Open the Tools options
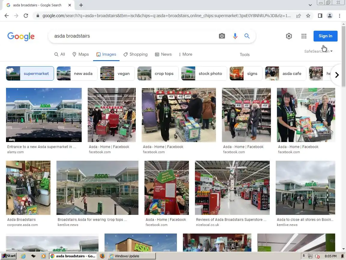This screenshot has height=260, width=346. coord(244,54)
